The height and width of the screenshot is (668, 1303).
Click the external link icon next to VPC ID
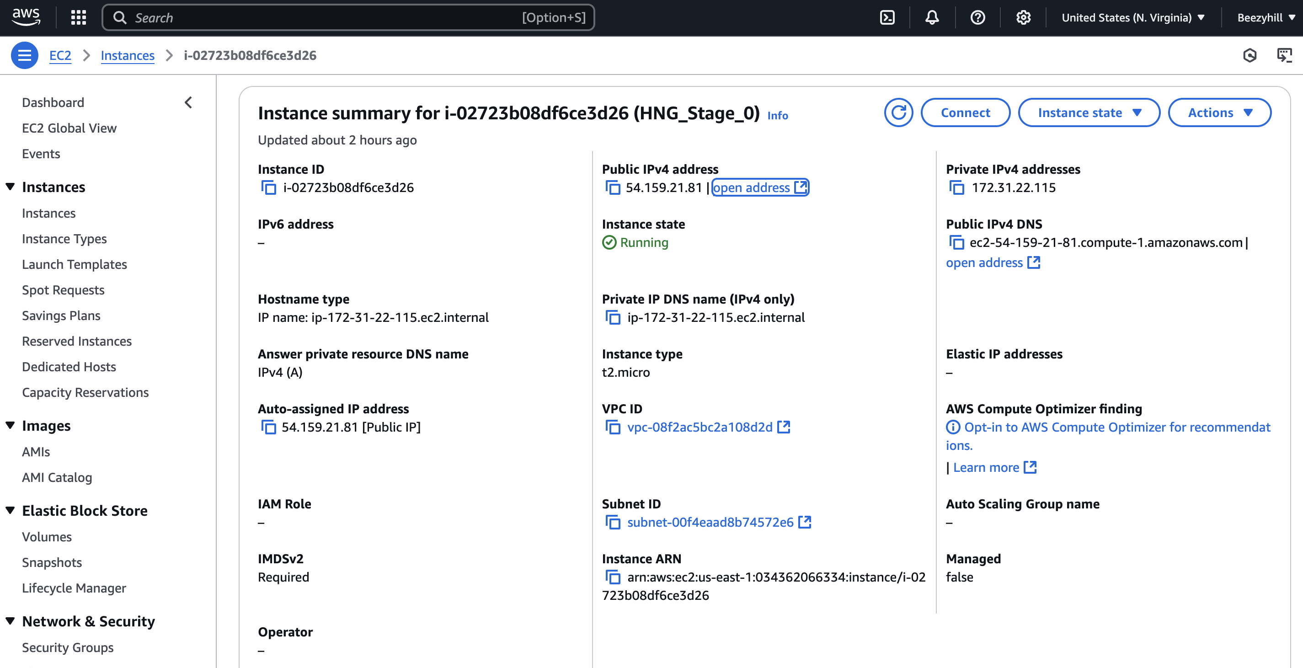coord(784,428)
